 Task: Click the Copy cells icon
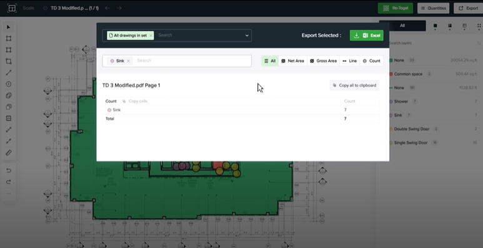click(x=124, y=101)
